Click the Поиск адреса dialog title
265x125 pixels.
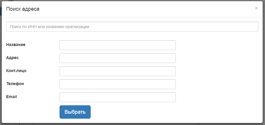23,9
